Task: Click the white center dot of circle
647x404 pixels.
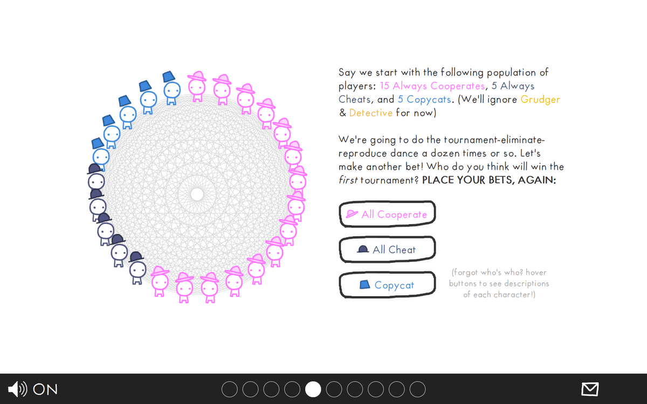Action: pos(197,194)
